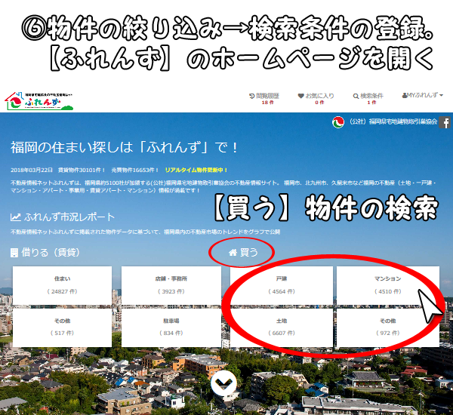
Task: Click the chart icon beside 市況レポート
Action: [16, 217]
